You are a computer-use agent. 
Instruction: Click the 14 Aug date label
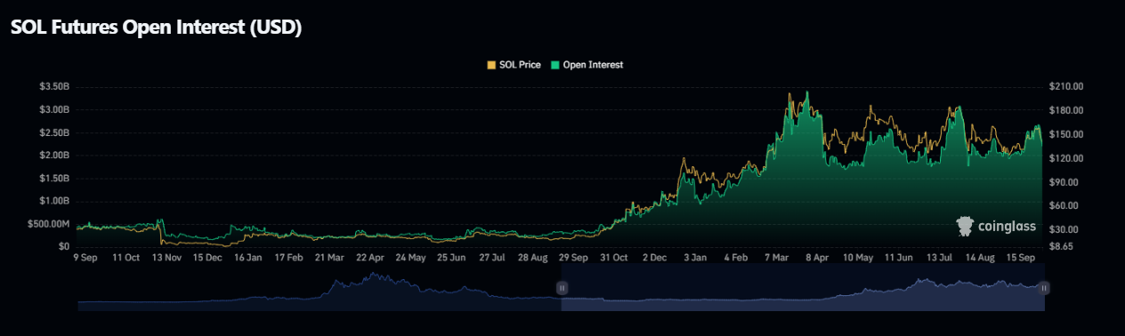[x=980, y=258]
